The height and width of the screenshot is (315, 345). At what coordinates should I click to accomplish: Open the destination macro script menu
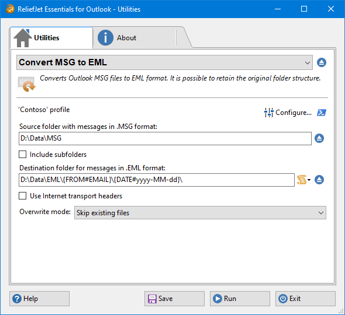click(303, 180)
